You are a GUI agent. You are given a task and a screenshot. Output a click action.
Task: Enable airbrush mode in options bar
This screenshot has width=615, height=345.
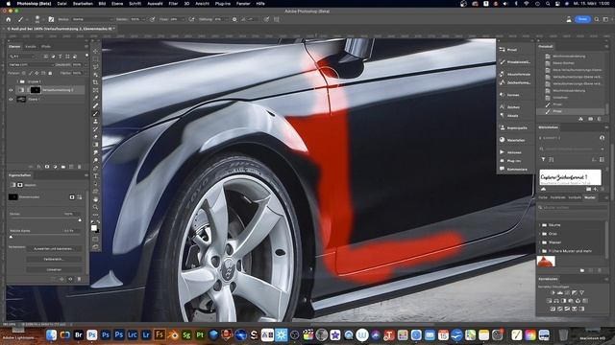pos(192,19)
